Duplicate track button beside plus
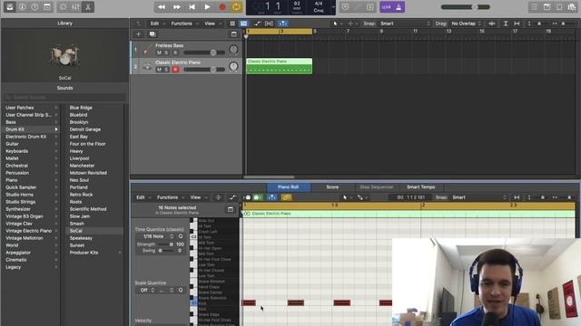581x326 pixels. point(153,34)
